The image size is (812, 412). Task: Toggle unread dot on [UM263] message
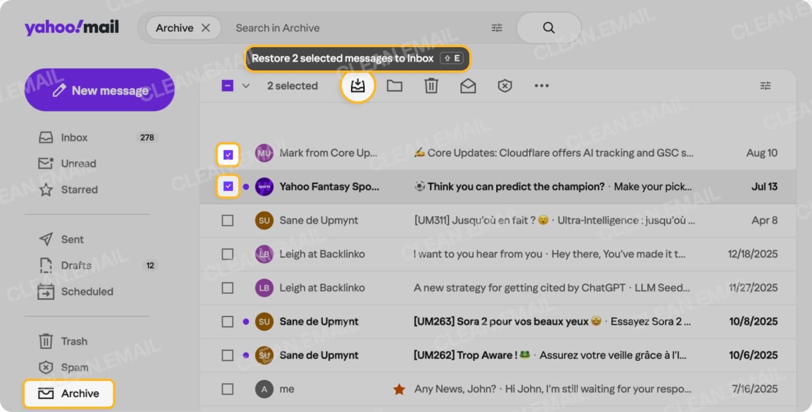tap(246, 322)
